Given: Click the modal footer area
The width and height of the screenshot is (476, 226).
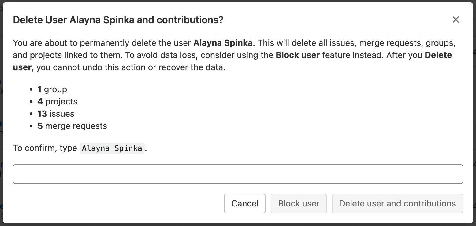Looking at the screenshot, I should pos(122,203).
